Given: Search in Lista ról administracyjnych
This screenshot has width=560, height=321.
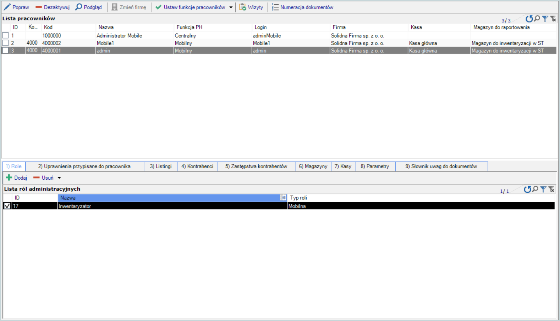Looking at the screenshot, I should coord(535,189).
